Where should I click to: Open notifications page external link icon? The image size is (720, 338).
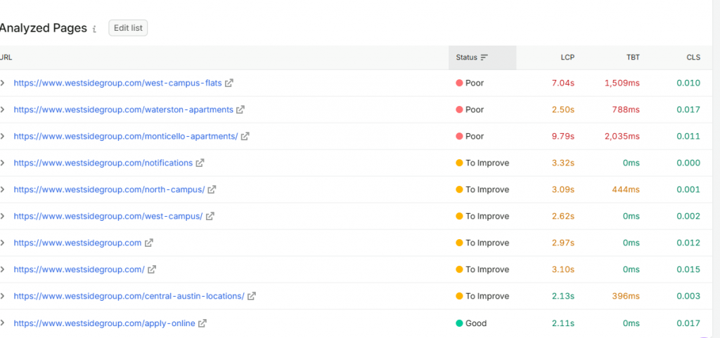pyautogui.click(x=200, y=163)
